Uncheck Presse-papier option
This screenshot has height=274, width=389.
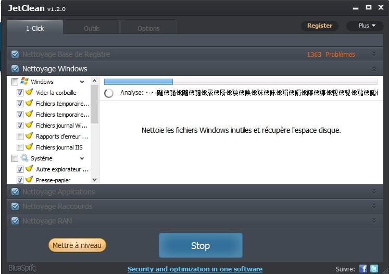tap(20, 180)
